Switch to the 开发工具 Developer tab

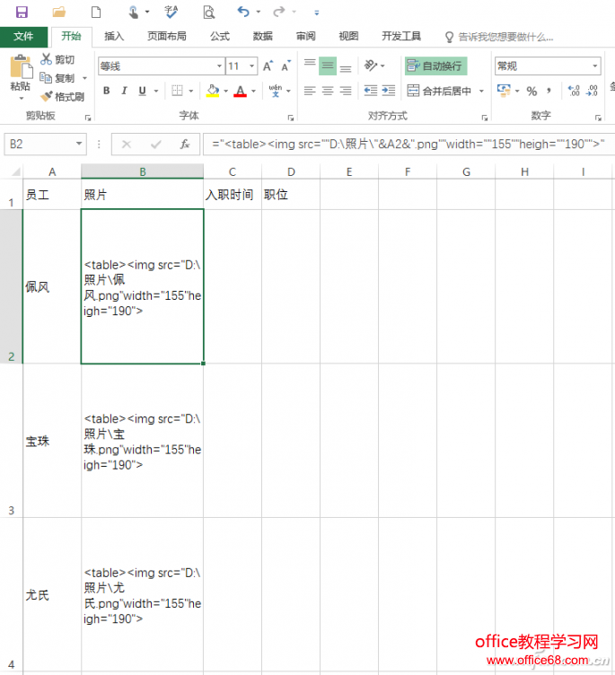tap(401, 36)
